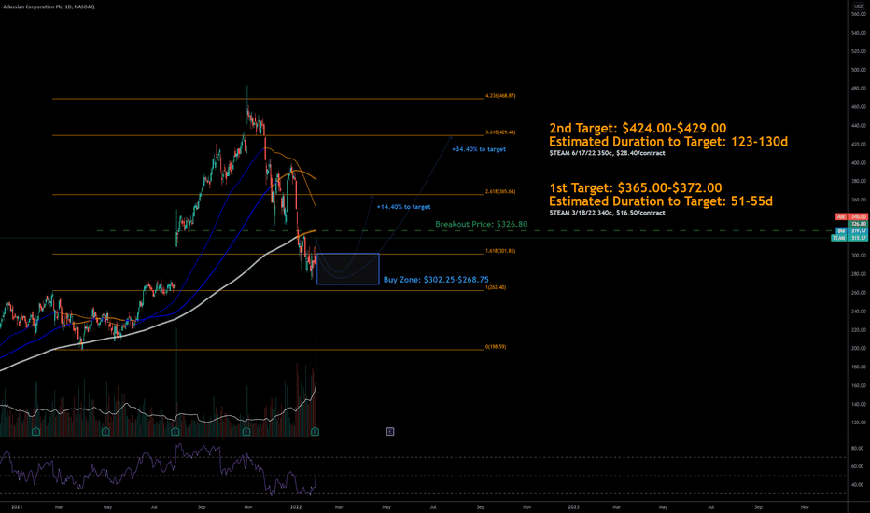Click the 200.00 price axis label

[859, 348]
